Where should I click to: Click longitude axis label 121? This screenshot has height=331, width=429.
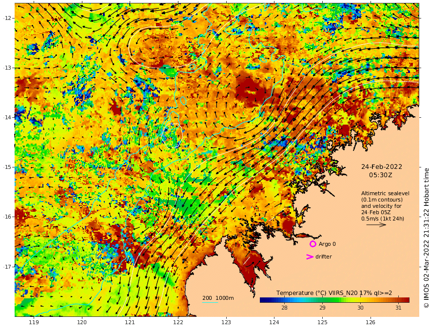tap(130, 322)
